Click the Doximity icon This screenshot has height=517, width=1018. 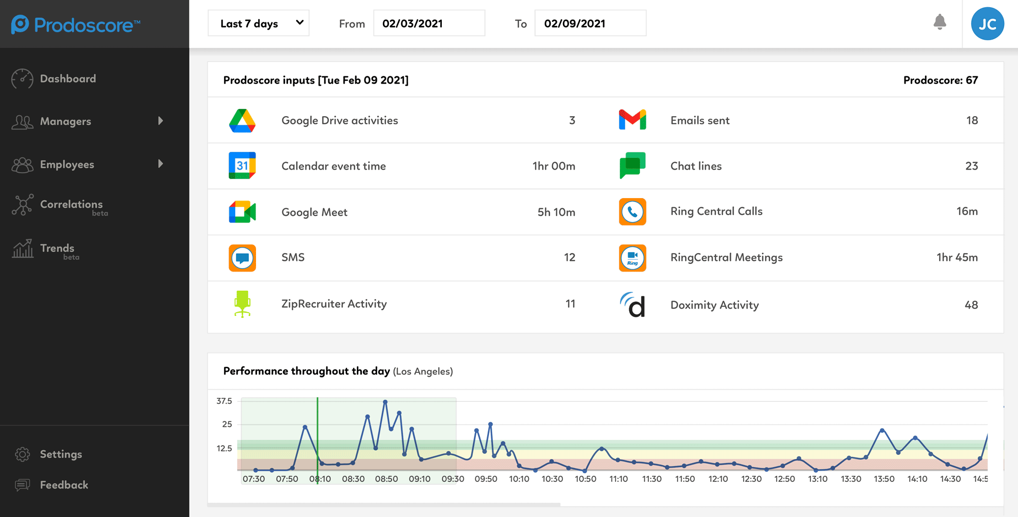(632, 305)
